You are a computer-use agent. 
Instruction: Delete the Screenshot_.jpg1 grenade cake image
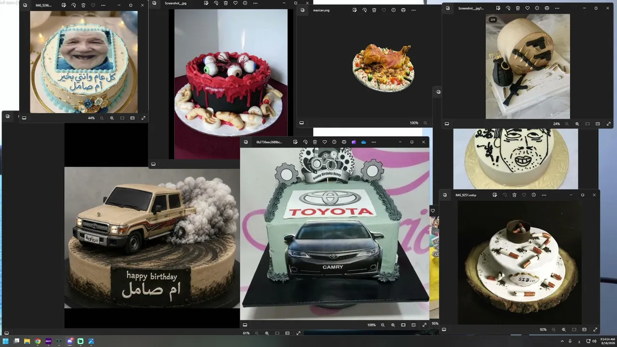click(518, 8)
